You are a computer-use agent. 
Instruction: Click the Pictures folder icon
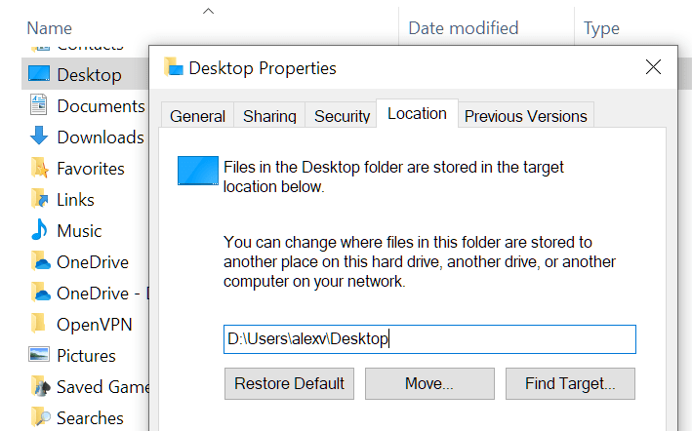(x=39, y=355)
